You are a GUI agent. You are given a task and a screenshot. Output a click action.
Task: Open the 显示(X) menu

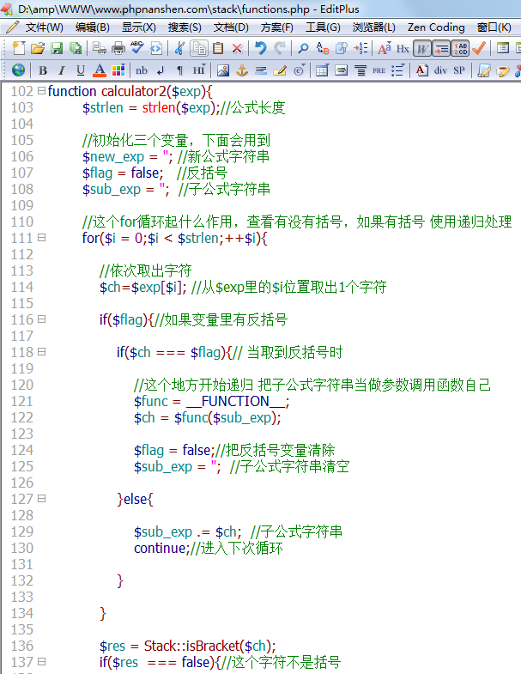[138, 27]
